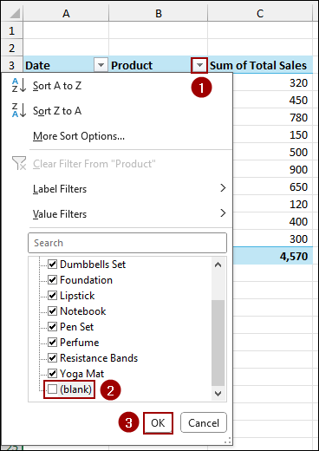Uncheck the Perfume checkbox
Screen dimensions: 319x451
click(52, 342)
